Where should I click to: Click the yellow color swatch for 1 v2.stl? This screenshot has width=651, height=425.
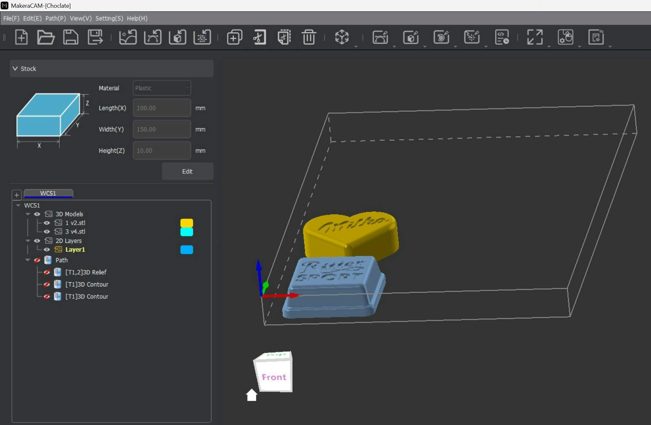pos(187,223)
